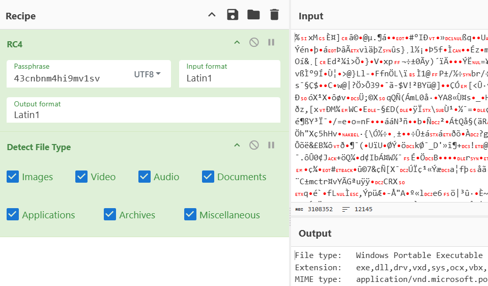Open the UTF8 passphrase encoding dropdown
Image resolution: width=488 pixels, height=286 pixels.
point(147,74)
